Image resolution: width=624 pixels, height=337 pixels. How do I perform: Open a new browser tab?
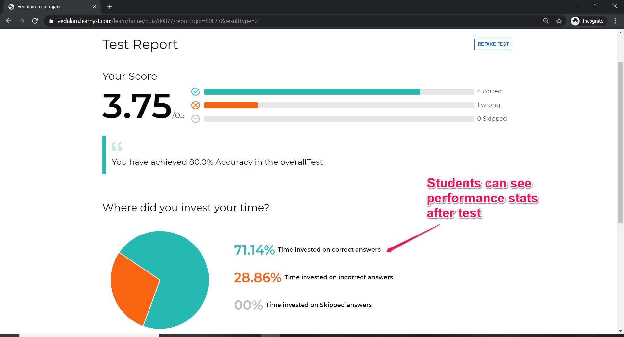[x=110, y=7]
